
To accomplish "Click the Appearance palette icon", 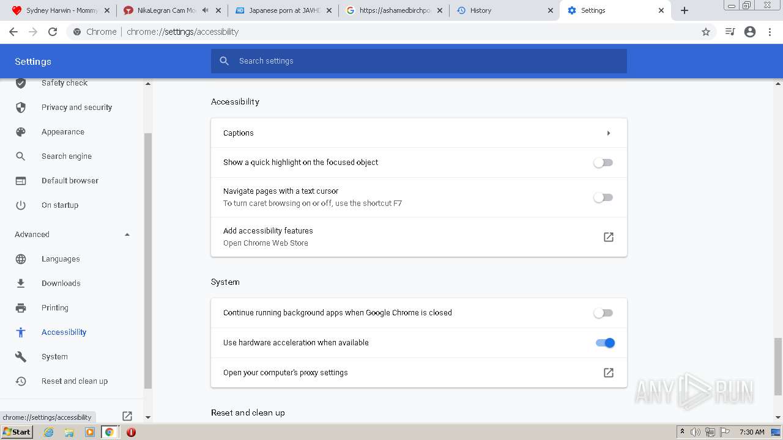I will 21,132.
